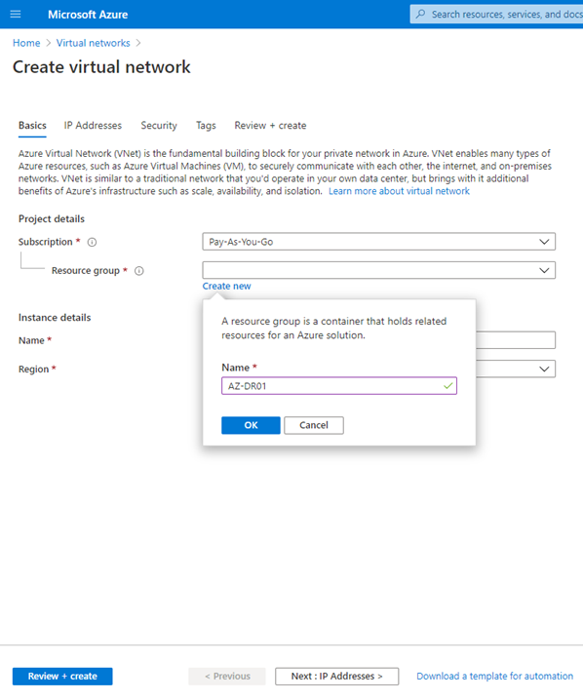Click Download a template for automation

pos(494,676)
